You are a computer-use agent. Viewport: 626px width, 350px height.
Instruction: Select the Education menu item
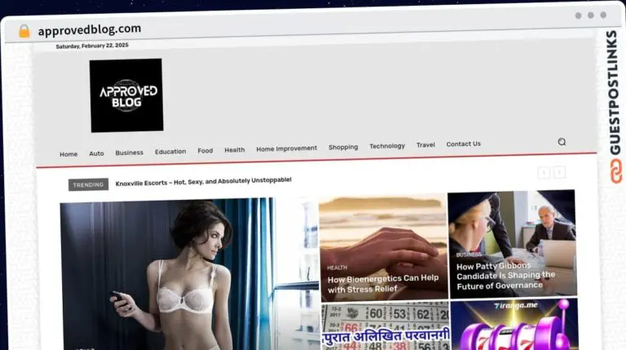pyautogui.click(x=170, y=152)
